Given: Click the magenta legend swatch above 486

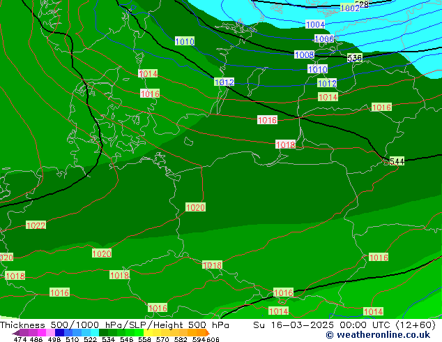Looking at the screenshot, I should tap(42, 333).
